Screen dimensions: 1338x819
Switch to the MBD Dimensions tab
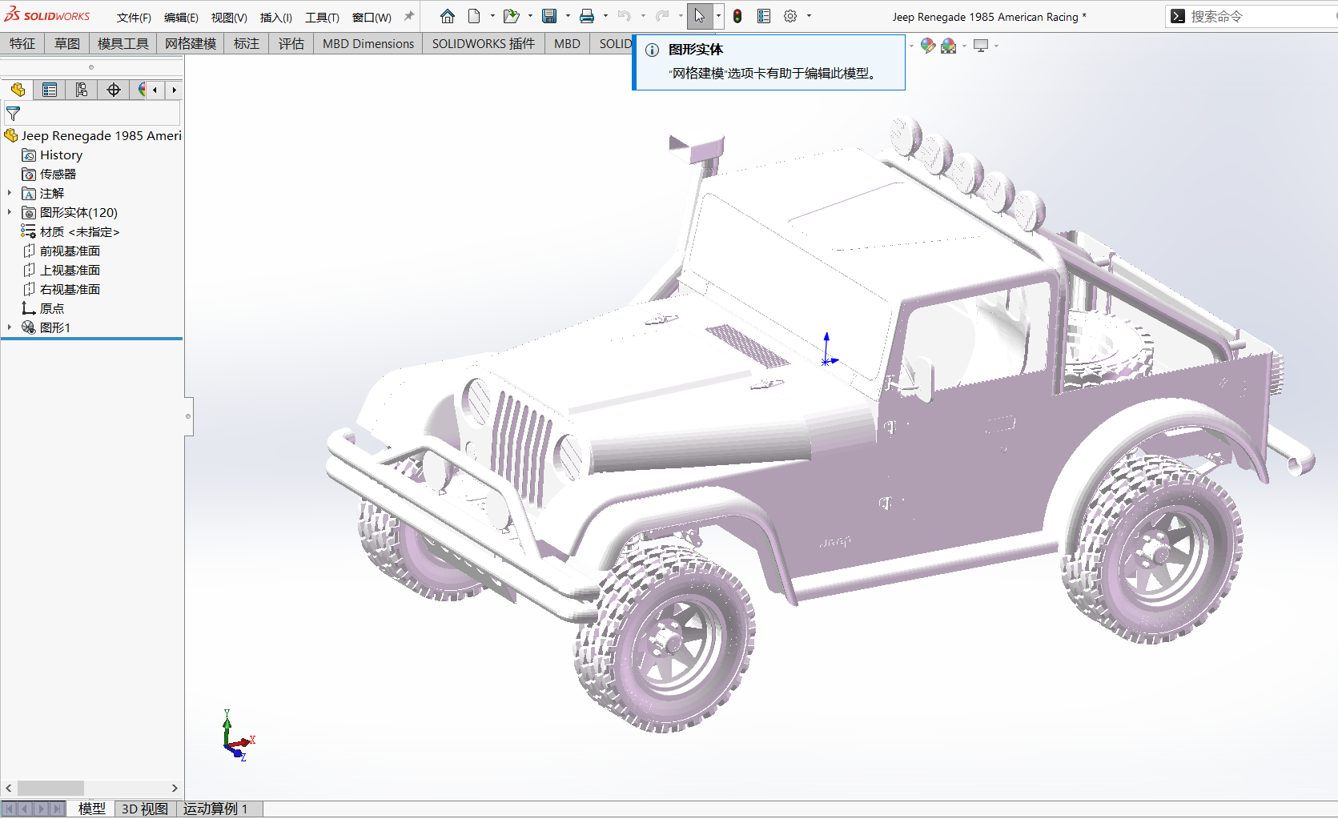pos(368,43)
